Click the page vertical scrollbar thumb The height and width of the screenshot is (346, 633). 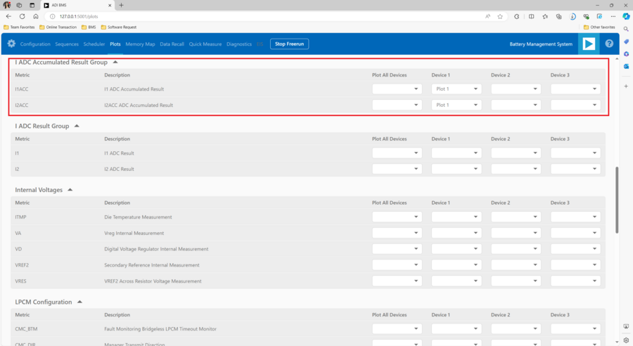pyautogui.click(x=617, y=200)
